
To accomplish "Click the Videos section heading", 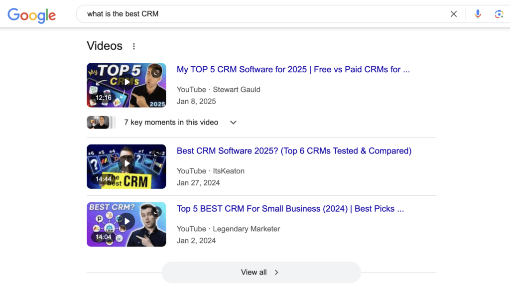I will 105,46.
